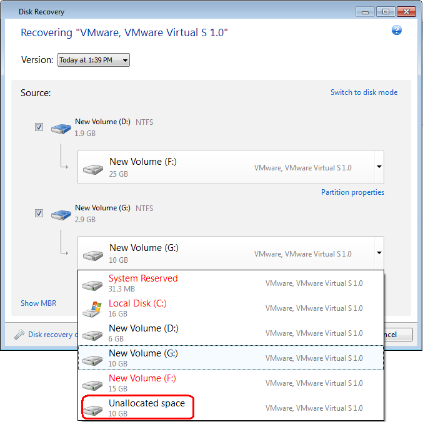Select Unallocated space 10 GB entry

pyautogui.click(x=231, y=408)
